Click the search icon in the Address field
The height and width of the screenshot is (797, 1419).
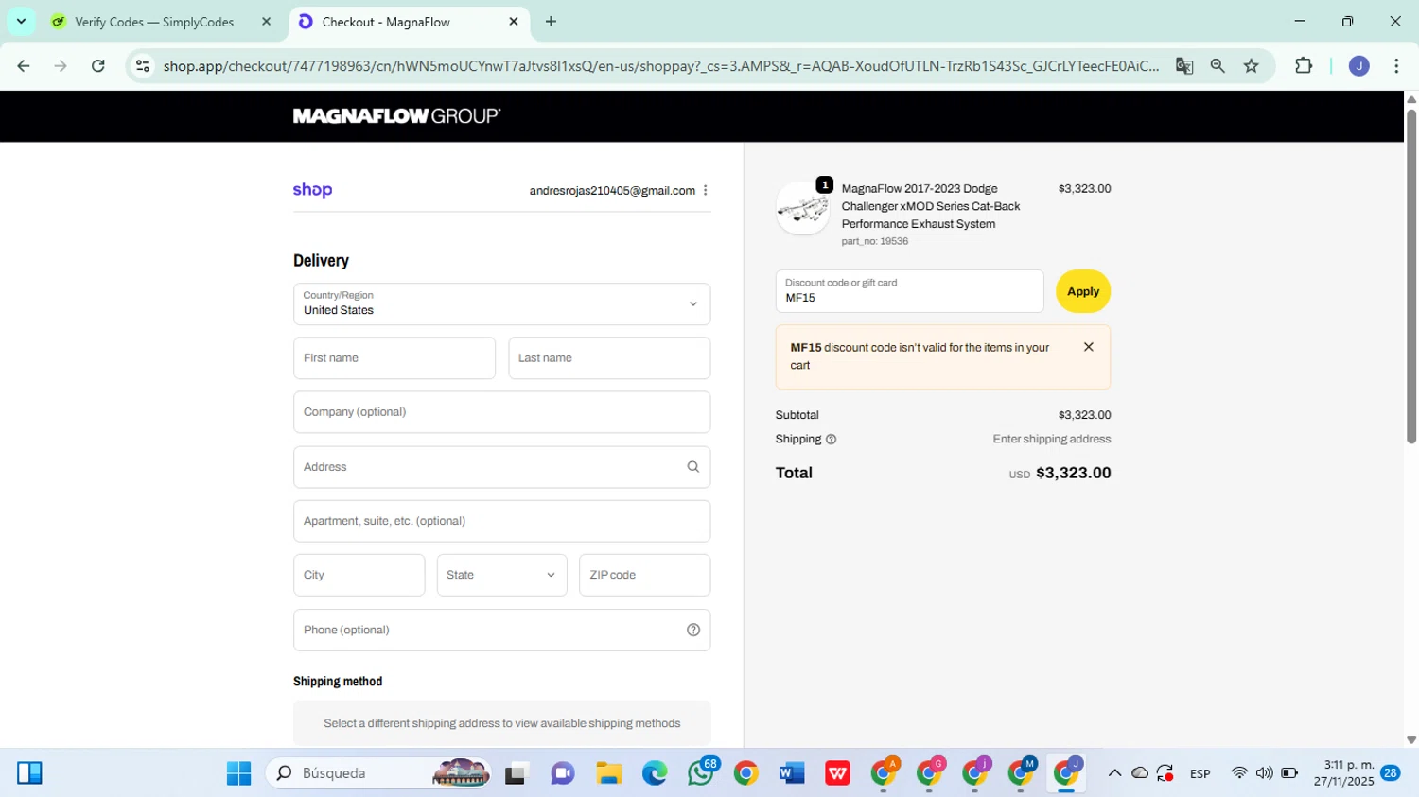coord(693,467)
